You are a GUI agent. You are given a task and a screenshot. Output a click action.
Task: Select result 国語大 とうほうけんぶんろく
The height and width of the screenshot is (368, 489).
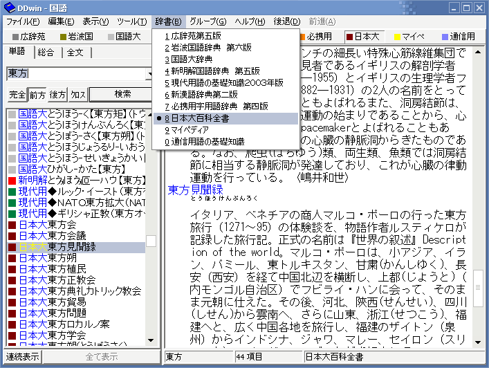click(x=76, y=125)
